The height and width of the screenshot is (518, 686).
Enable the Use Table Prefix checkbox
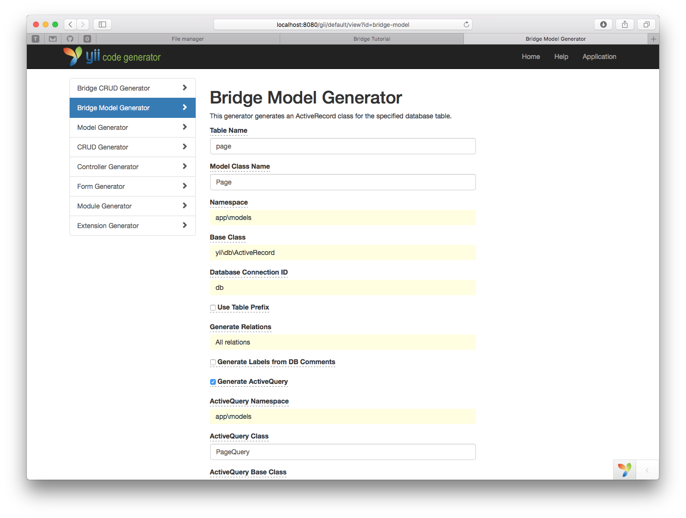(213, 308)
